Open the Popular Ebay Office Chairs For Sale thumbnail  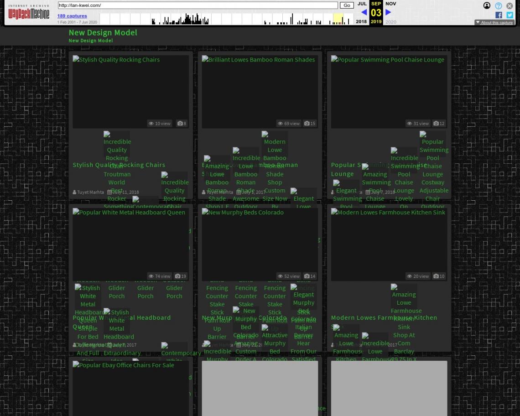(x=130, y=389)
